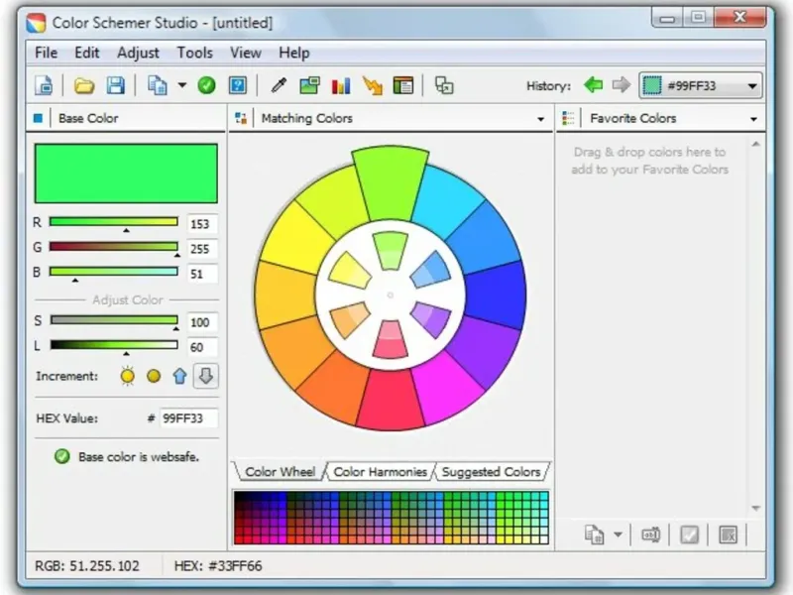Click the lightness field showing 60
Viewport: 793px width, 595px height.
202,347
